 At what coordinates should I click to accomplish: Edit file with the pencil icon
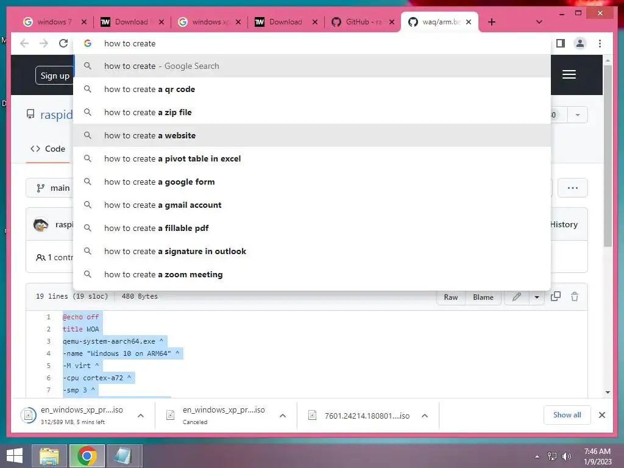pyautogui.click(x=517, y=297)
